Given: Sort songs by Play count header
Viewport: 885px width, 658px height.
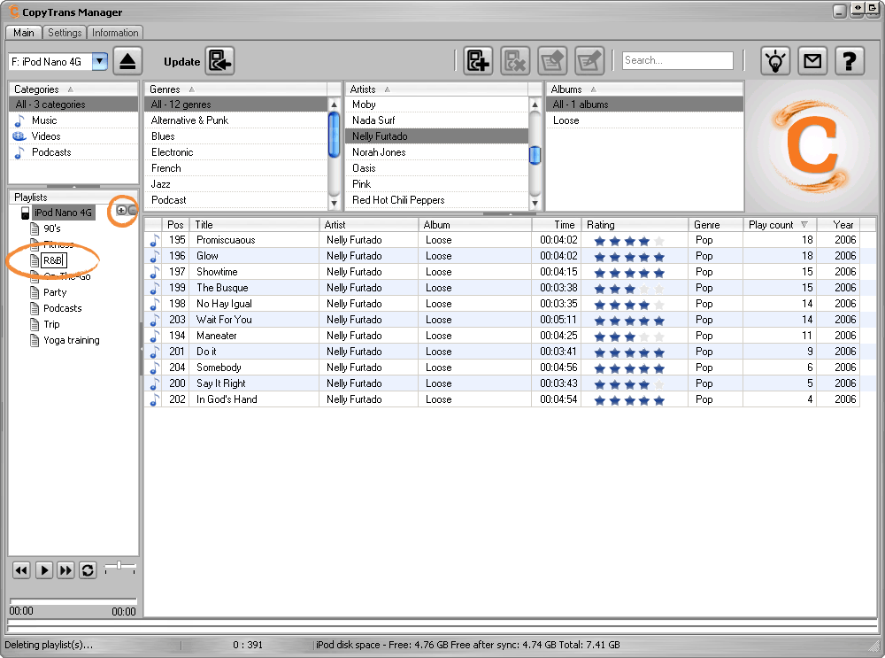Looking at the screenshot, I should tap(780, 225).
